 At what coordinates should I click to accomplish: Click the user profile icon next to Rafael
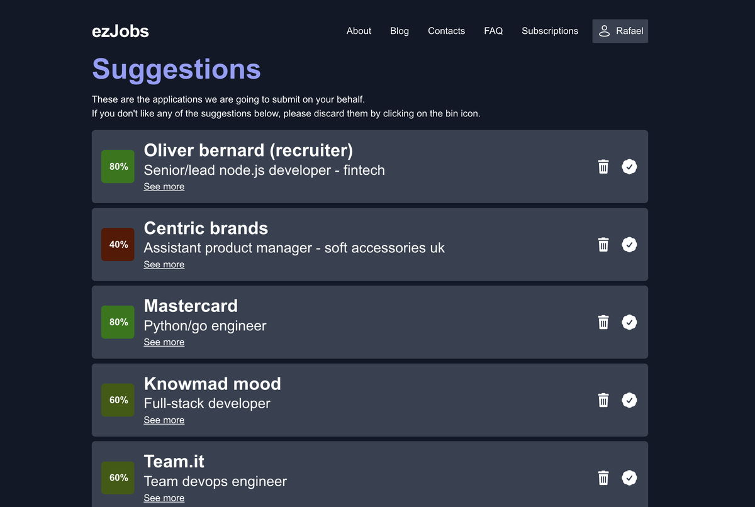coord(605,31)
